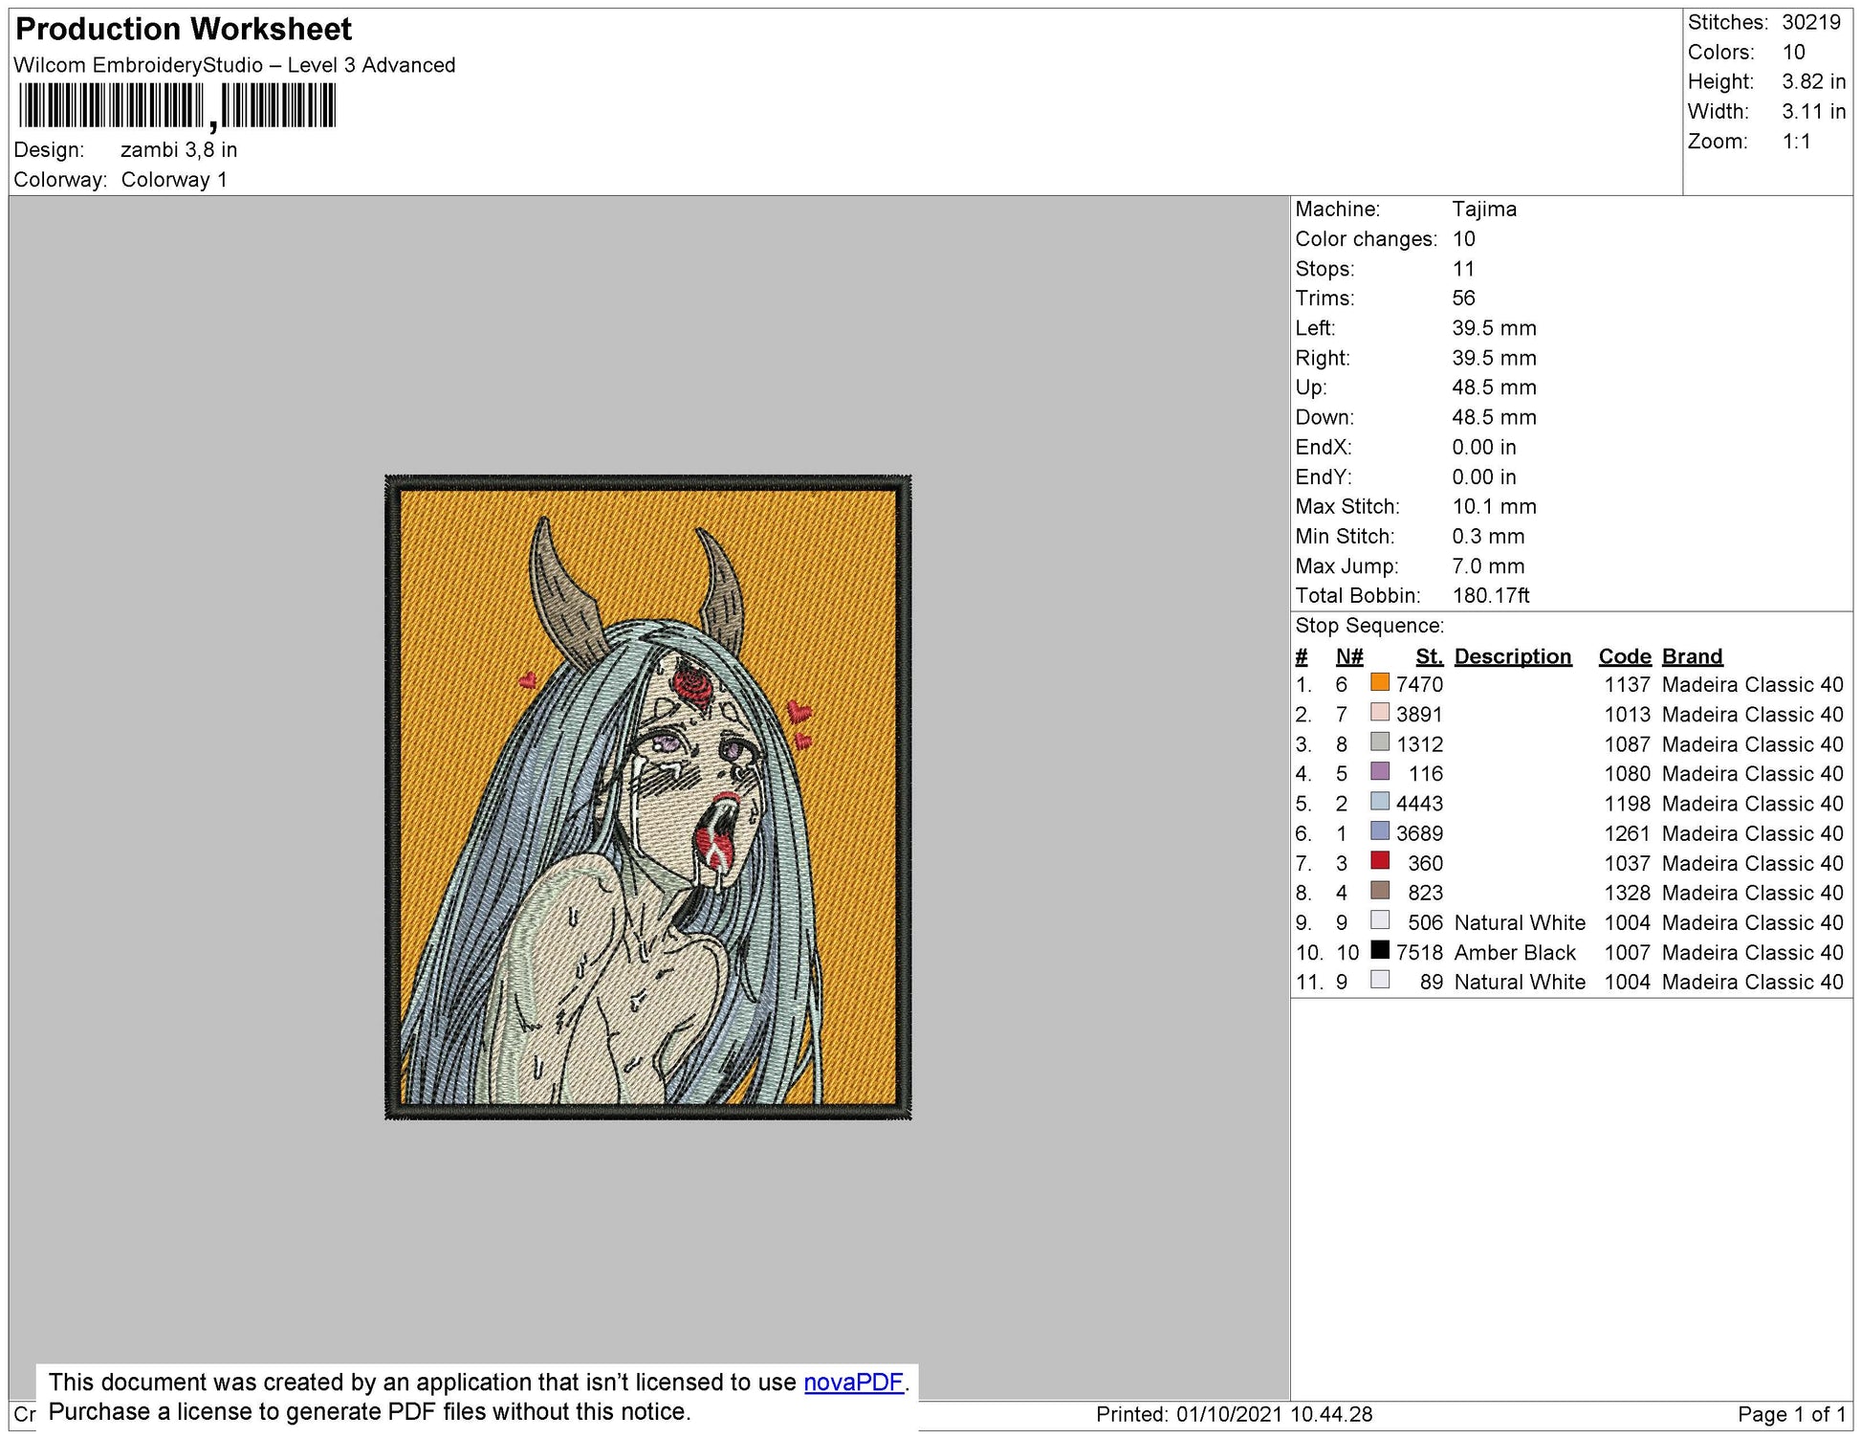Click the 'Printed: 01/10/2021 10.44.28' text
Viewport: 1861px width, 1439px height.
[x=1234, y=1415]
